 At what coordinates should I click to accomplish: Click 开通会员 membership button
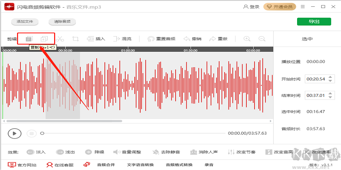click(x=280, y=7)
